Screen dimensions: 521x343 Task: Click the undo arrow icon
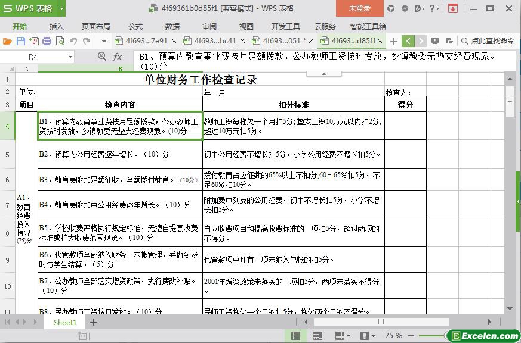coord(73,41)
